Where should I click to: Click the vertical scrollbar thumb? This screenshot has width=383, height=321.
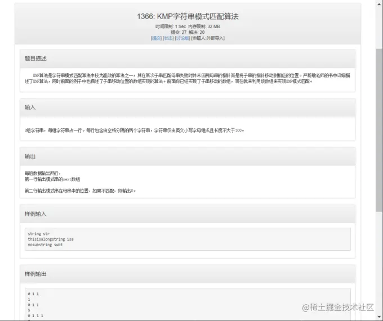point(379,130)
